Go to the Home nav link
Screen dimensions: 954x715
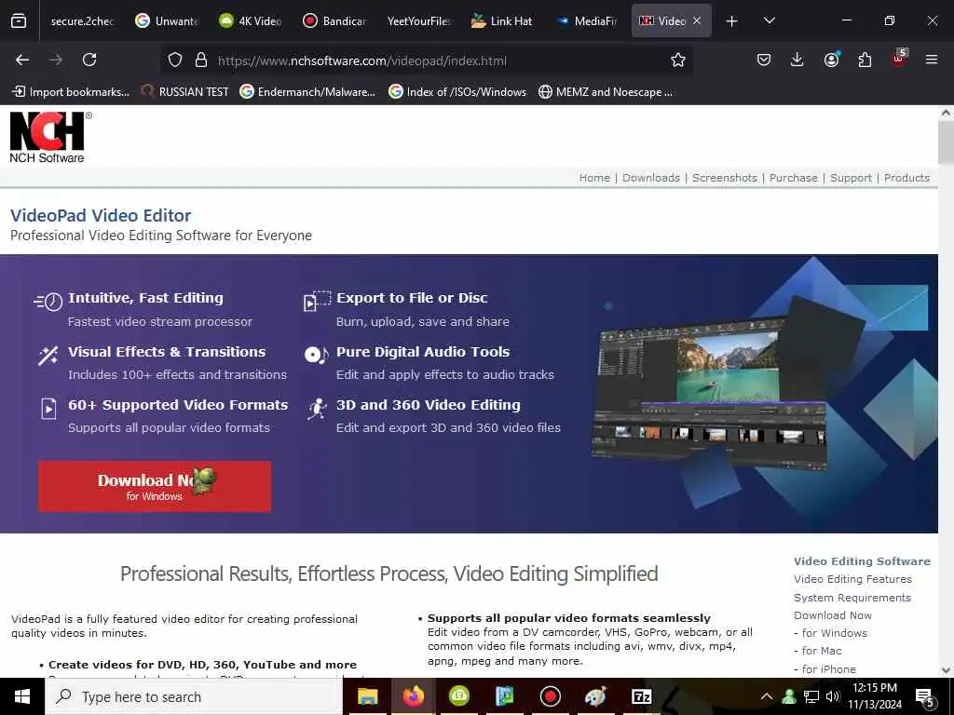point(594,178)
